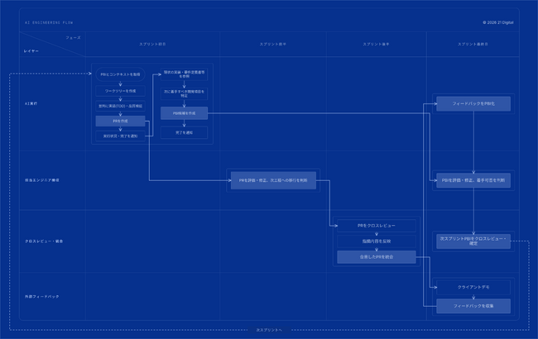
Task: Select the 'クライアントデモ' box
Action: [x=473, y=287]
